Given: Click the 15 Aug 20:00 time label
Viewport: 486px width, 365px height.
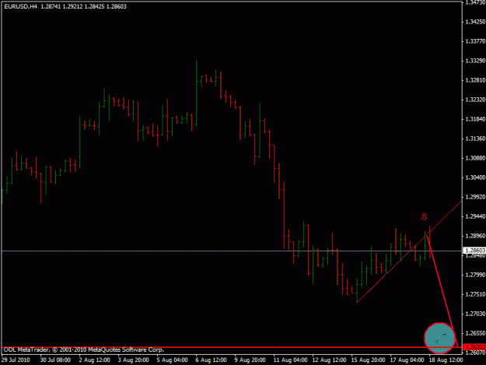Looking at the screenshot, I should click(x=368, y=360).
